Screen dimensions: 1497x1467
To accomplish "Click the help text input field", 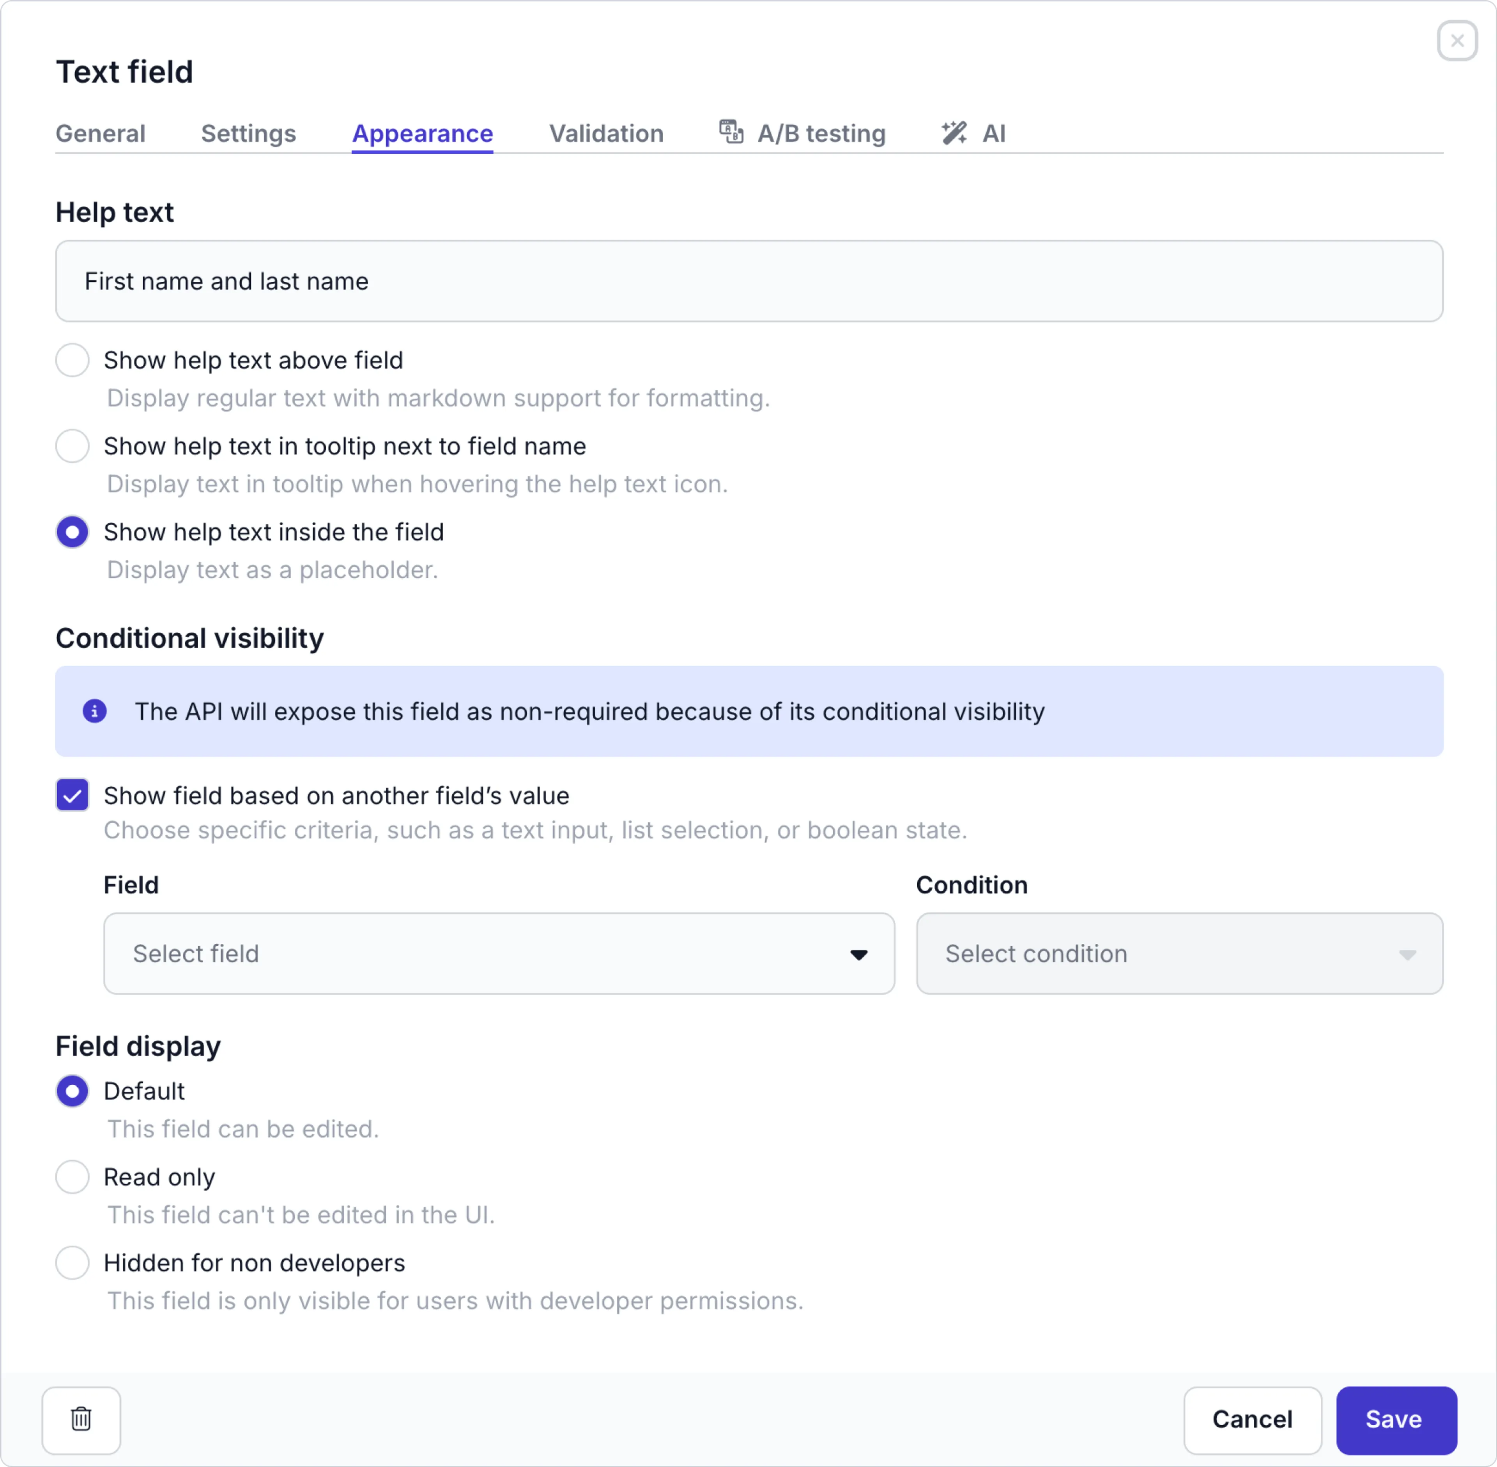I will pyautogui.click(x=748, y=281).
